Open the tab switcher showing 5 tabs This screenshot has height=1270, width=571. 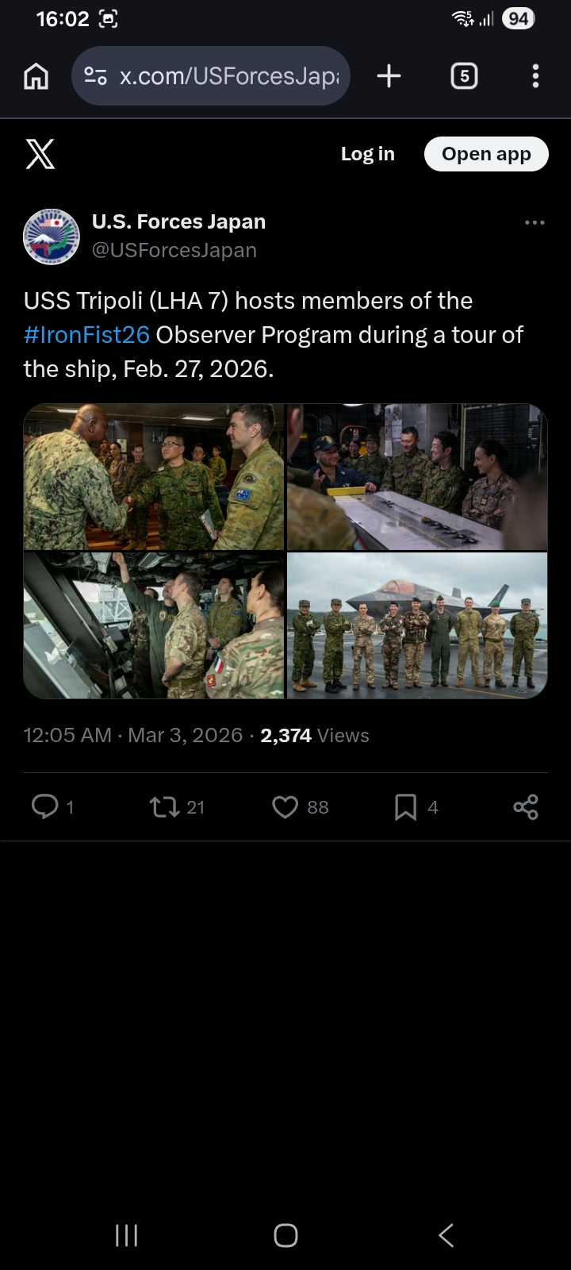click(464, 76)
